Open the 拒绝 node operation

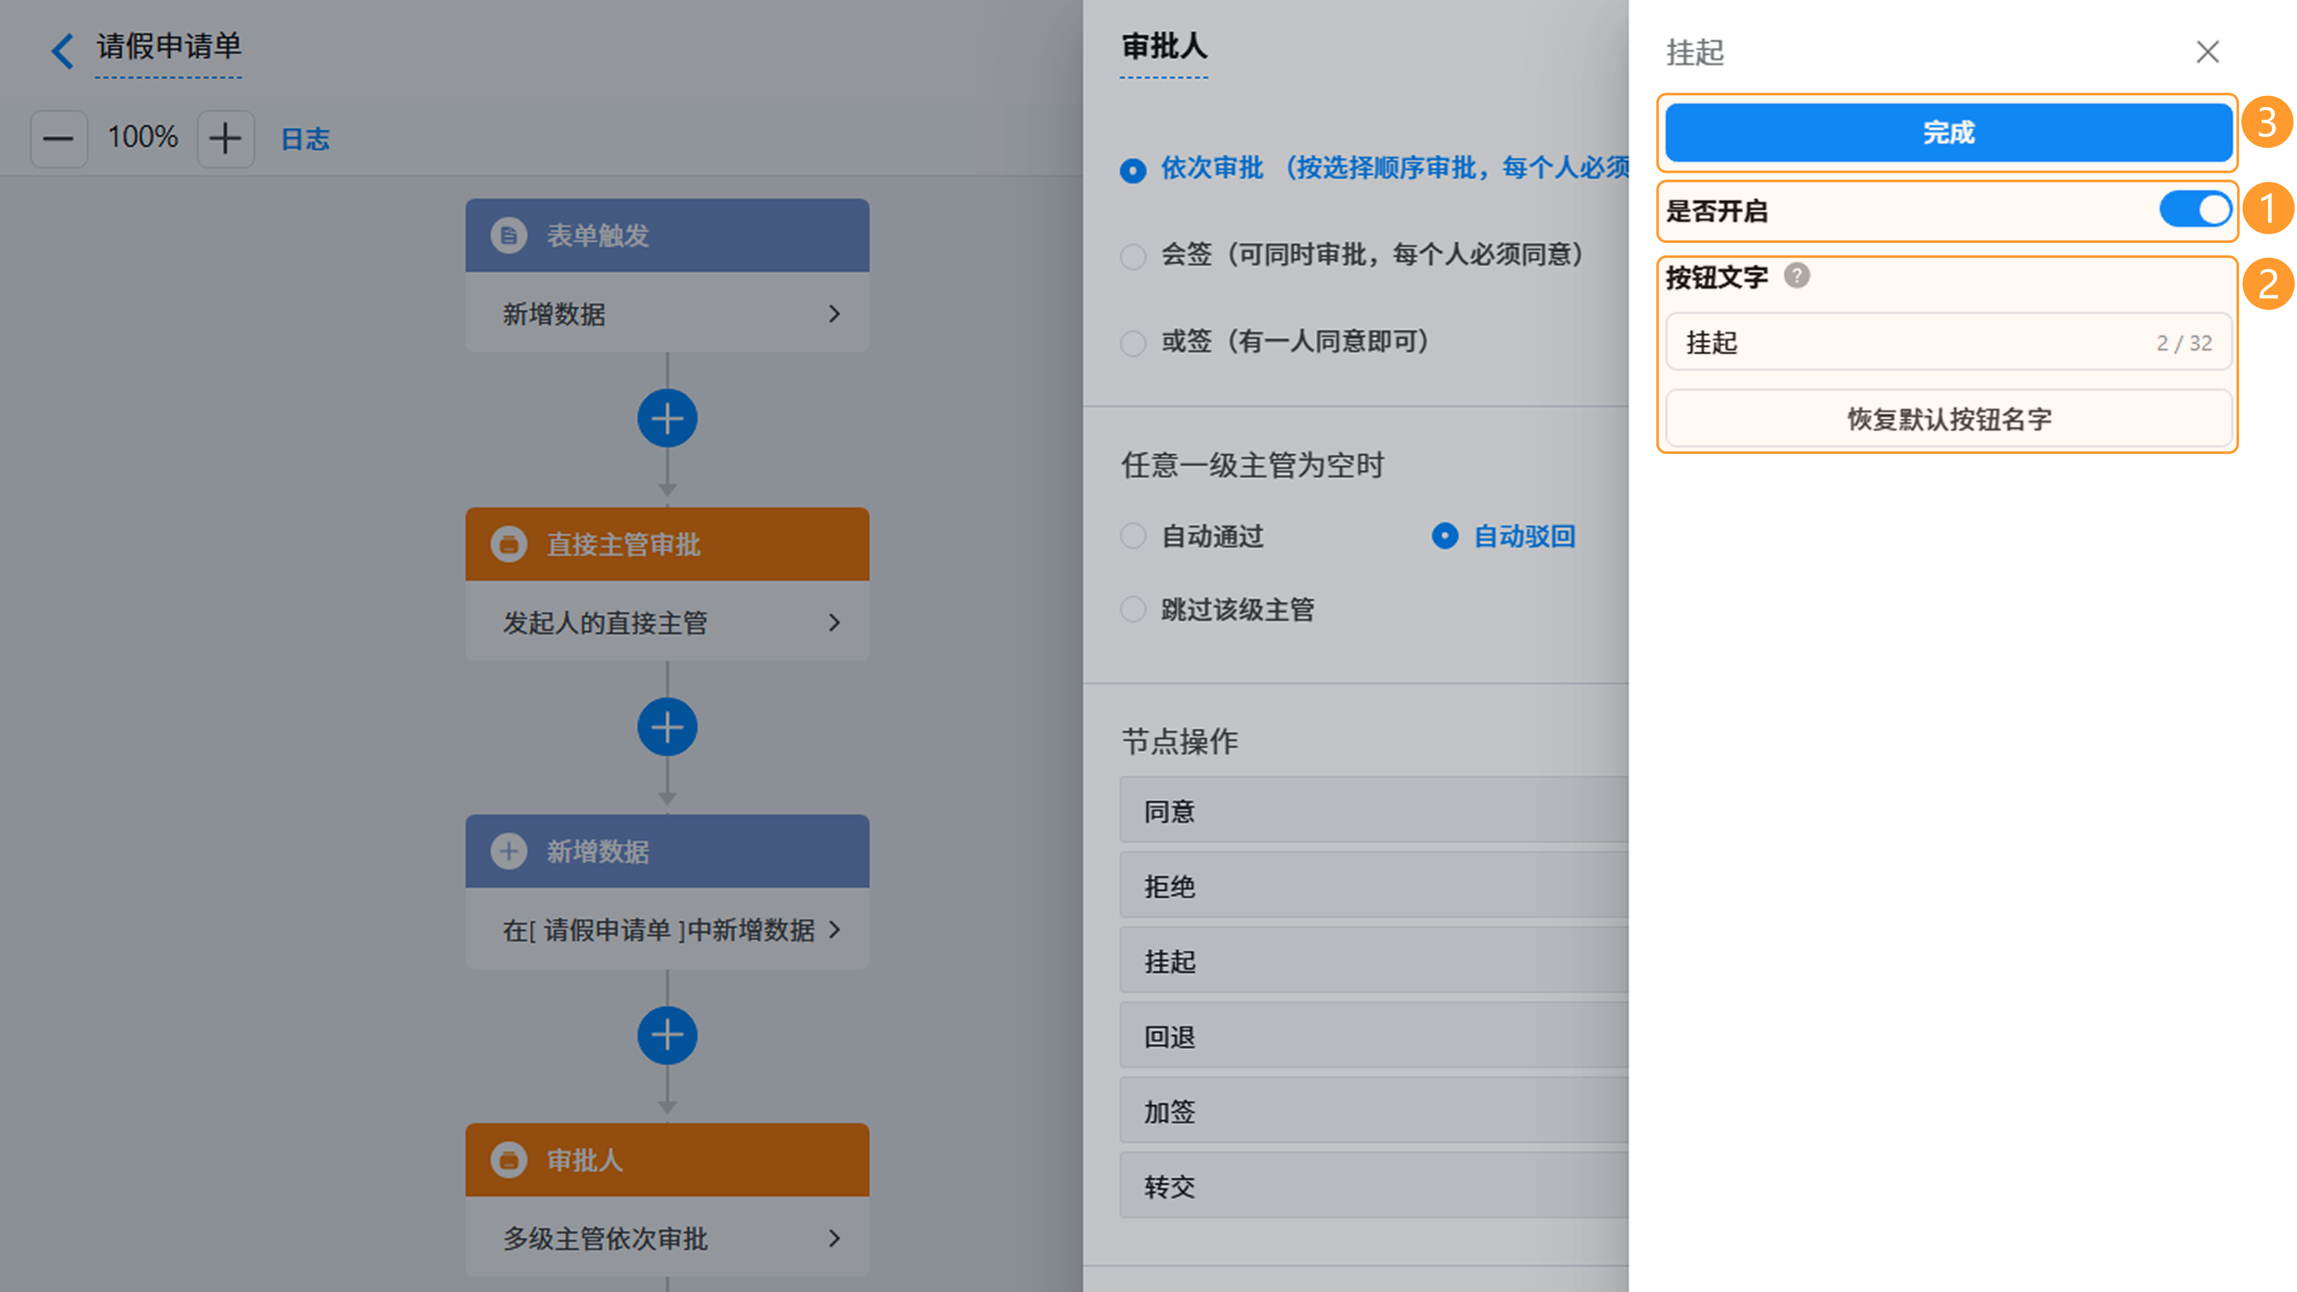click(1374, 885)
